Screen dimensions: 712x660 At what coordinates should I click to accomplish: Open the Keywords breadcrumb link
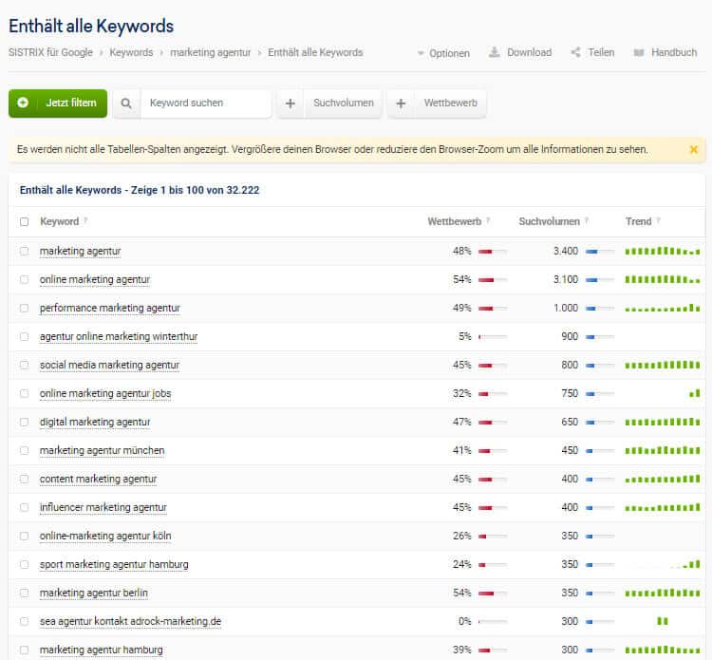131,52
